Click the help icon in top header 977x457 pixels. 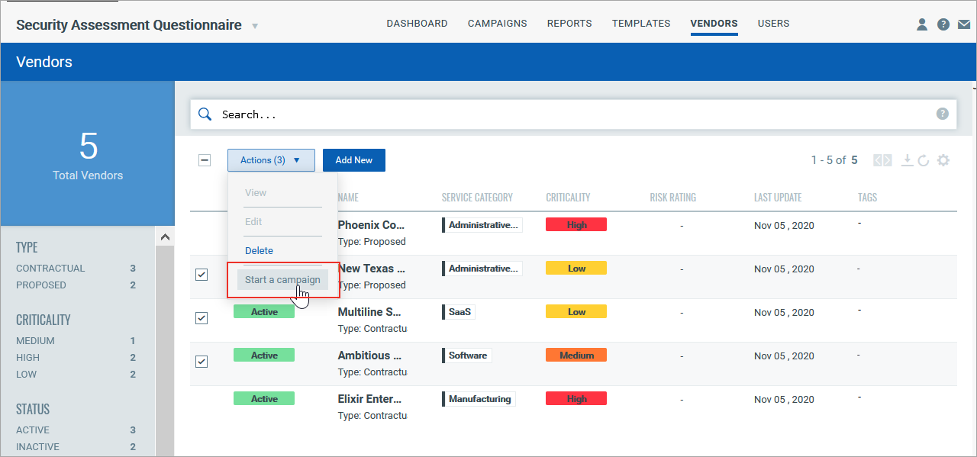pos(943,24)
